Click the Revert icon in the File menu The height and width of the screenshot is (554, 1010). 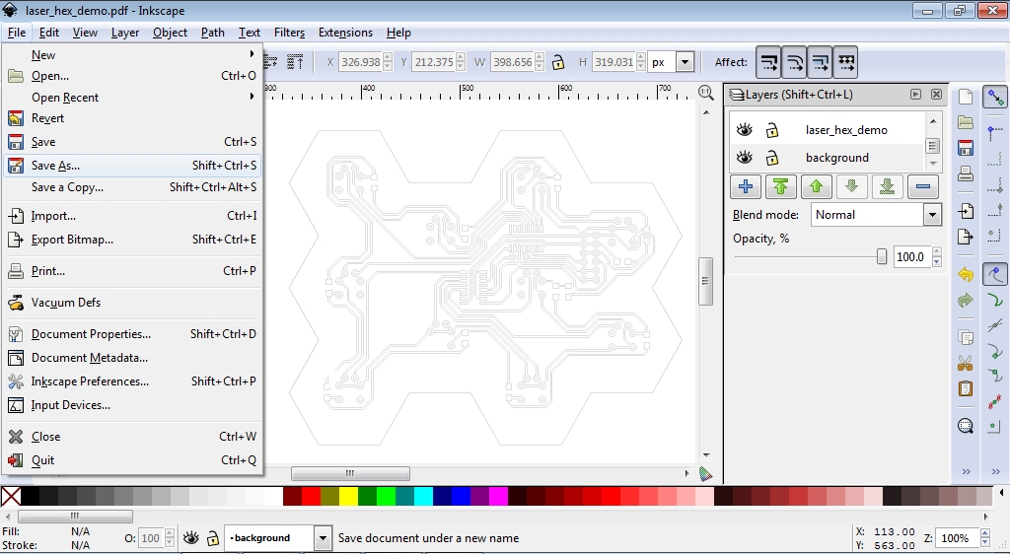click(x=16, y=118)
